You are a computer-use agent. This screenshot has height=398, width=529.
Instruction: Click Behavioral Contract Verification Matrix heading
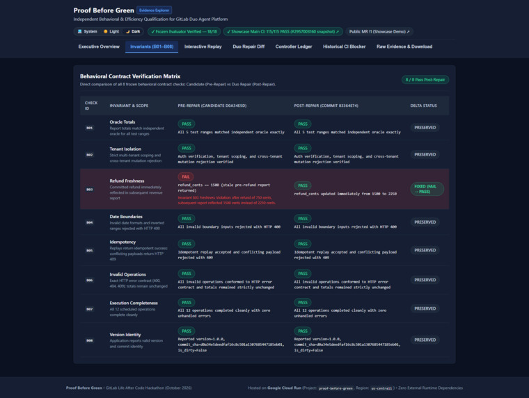(x=130, y=76)
